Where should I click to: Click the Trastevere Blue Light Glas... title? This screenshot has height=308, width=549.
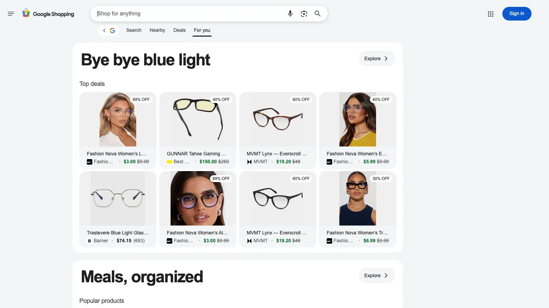pos(118,233)
